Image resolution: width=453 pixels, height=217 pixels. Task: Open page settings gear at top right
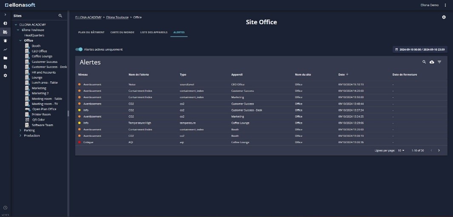pyautogui.click(x=444, y=17)
